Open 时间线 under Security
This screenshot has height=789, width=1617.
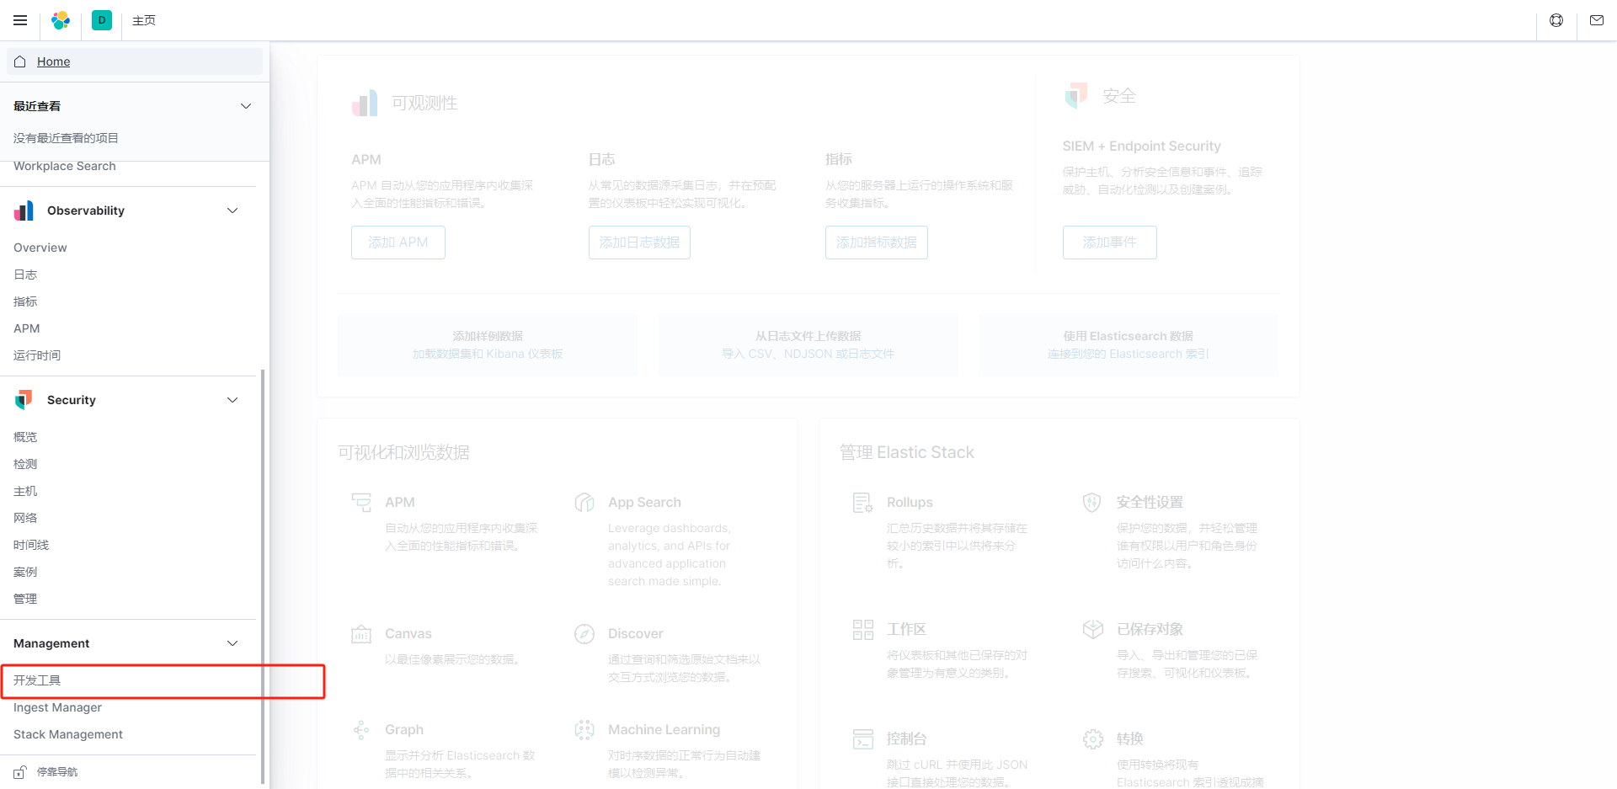31,545
